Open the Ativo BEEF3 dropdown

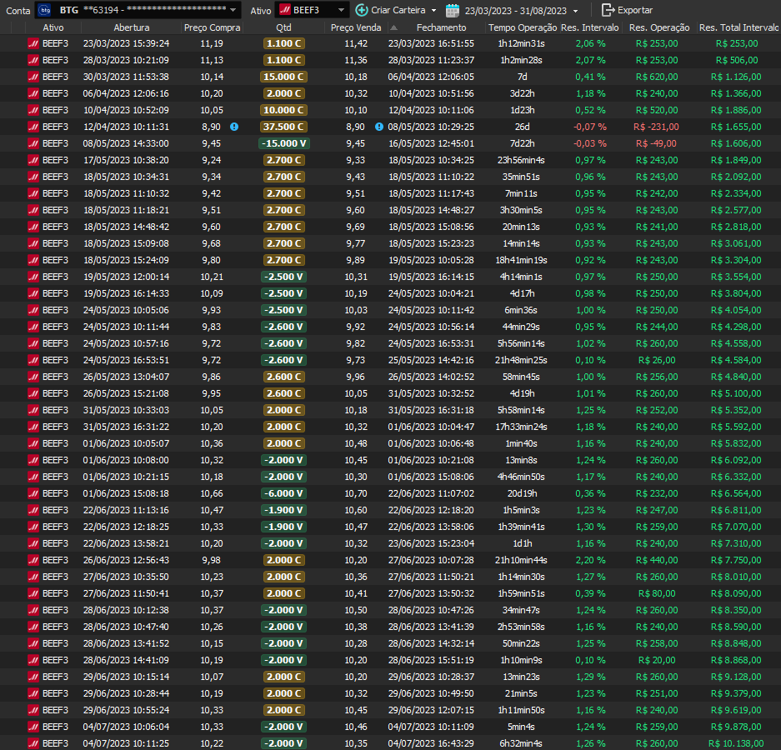point(342,11)
